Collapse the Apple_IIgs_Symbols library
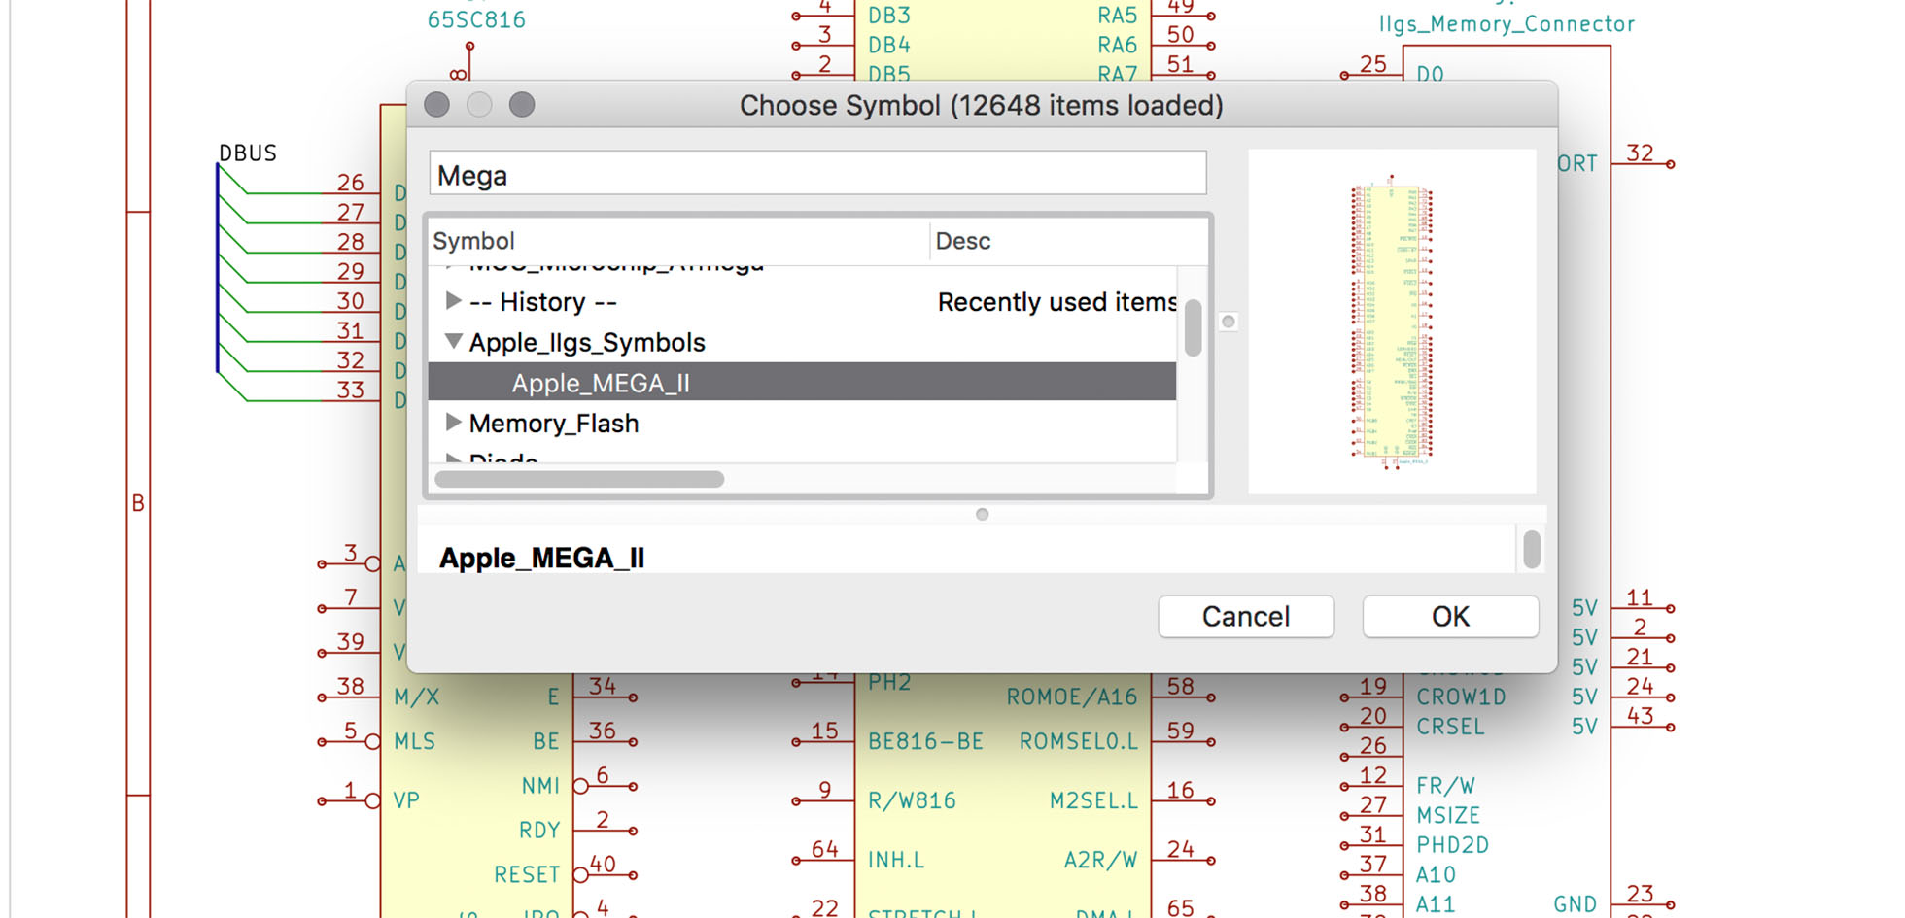 [453, 341]
